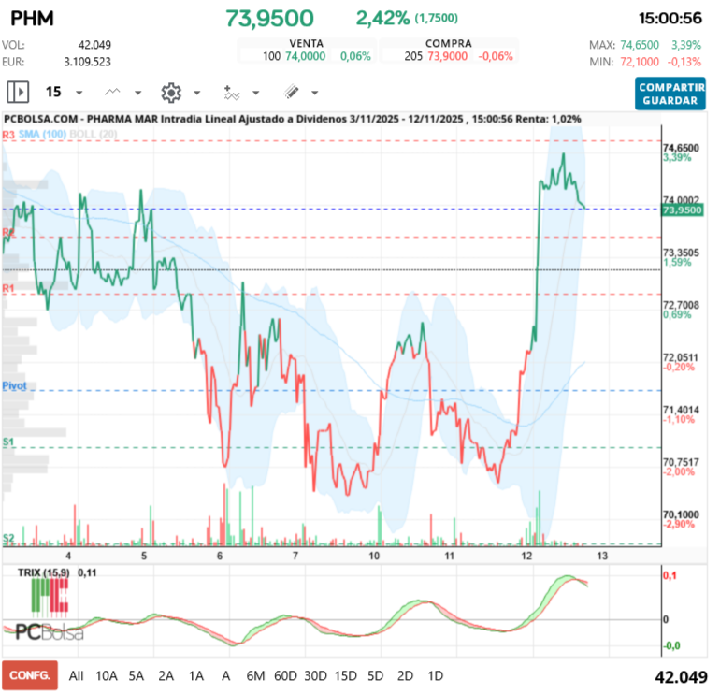Select the 2D time range
720x695 pixels.
405,676
